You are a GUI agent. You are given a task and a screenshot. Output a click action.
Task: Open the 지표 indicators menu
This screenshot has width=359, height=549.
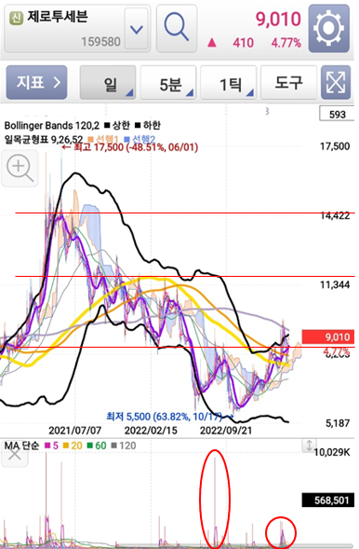tap(36, 83)
